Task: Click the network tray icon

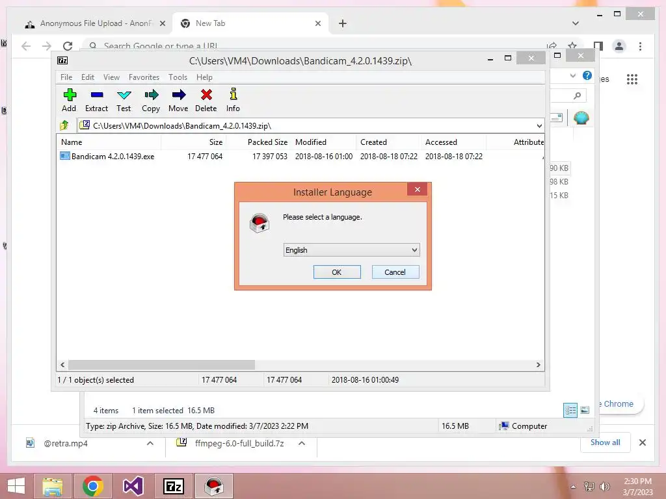Action: pos(589,486)
